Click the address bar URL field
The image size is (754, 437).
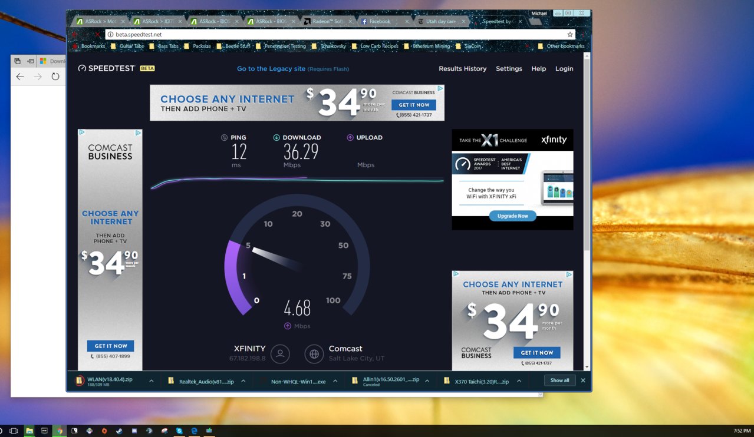coord(339,35)
